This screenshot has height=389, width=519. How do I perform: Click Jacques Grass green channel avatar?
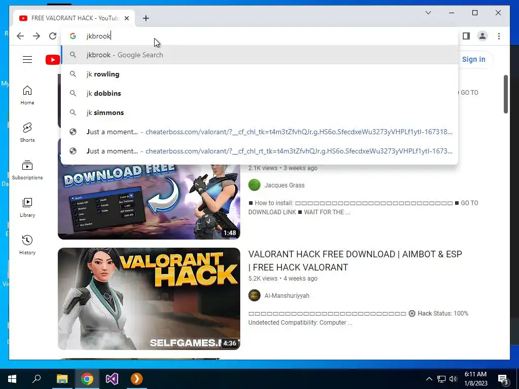point(254,185)
